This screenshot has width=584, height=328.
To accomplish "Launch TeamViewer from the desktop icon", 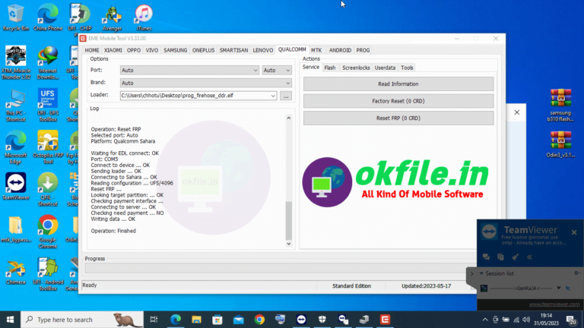I will point(16,187).
